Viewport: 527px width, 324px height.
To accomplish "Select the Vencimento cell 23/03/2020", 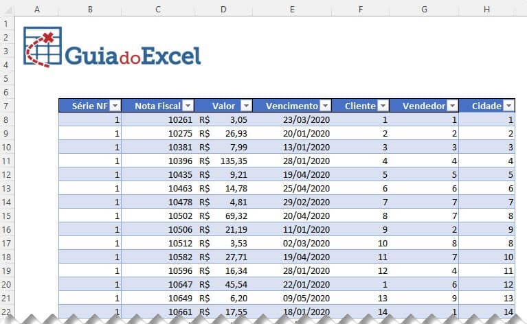I will click(x=292, y=120).
